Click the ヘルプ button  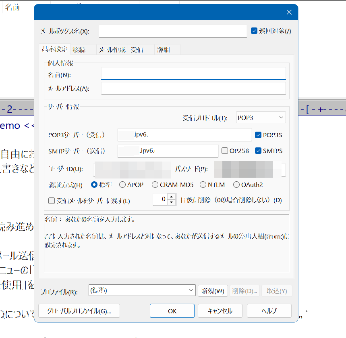click(x=269, y=311)
